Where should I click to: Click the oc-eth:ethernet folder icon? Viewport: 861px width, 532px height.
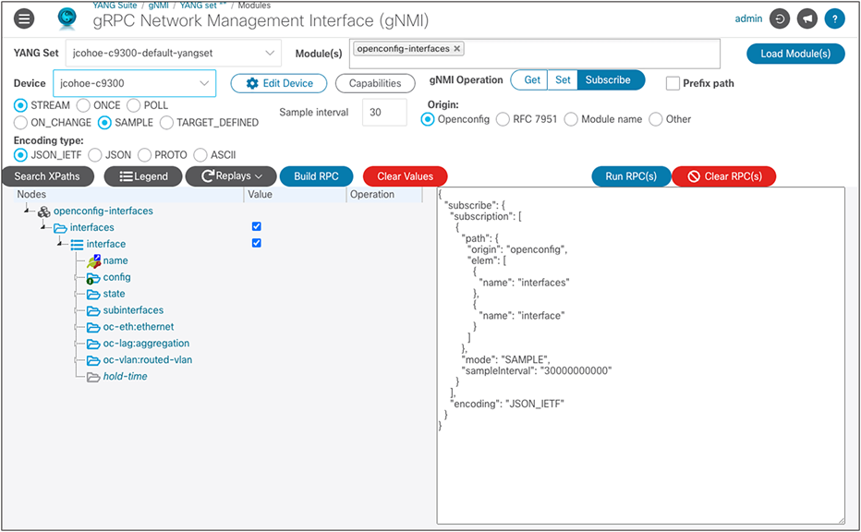click(x=93, y=327)
